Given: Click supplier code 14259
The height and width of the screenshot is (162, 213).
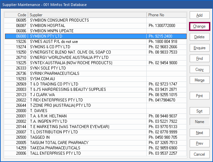Looking at the screenshot, I should 21,148.
